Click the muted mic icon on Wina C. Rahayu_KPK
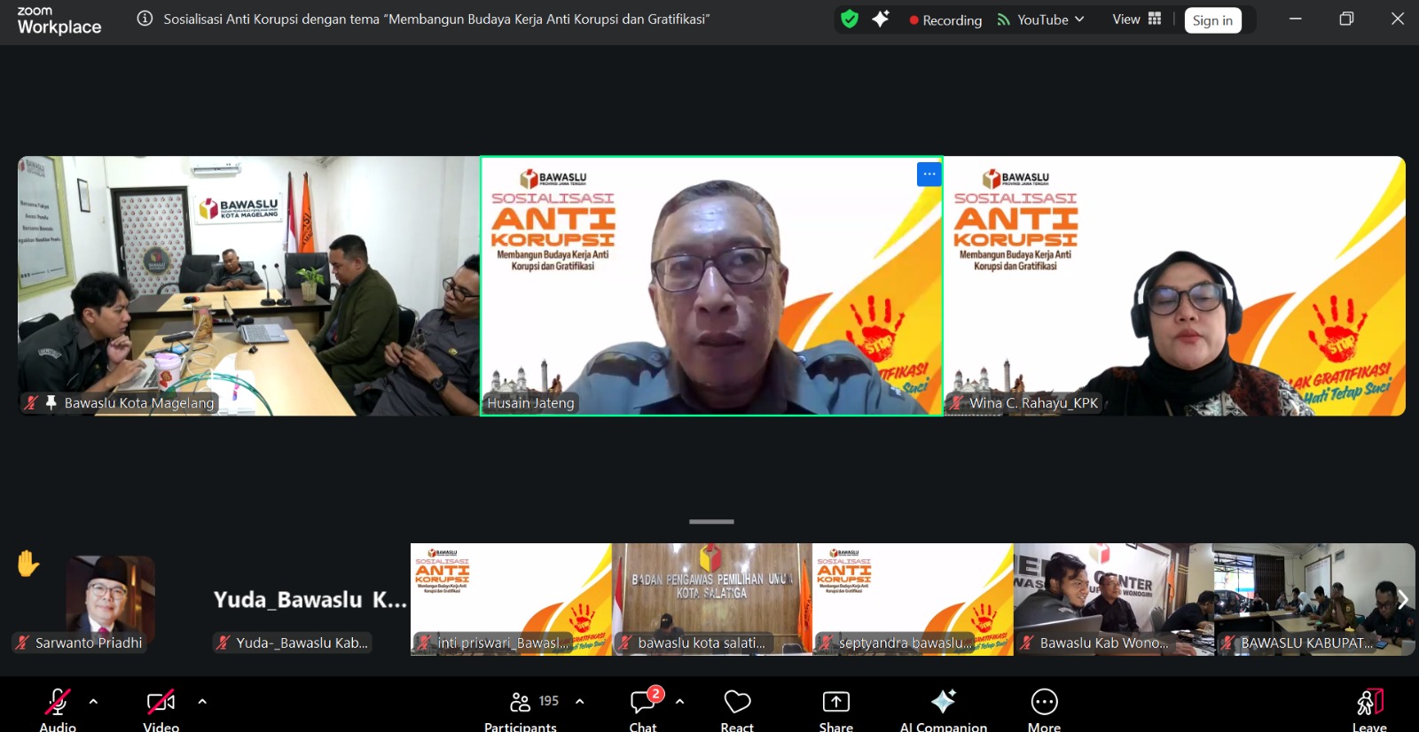Viewport: 1419px width, 732px height. pos(957,403)
